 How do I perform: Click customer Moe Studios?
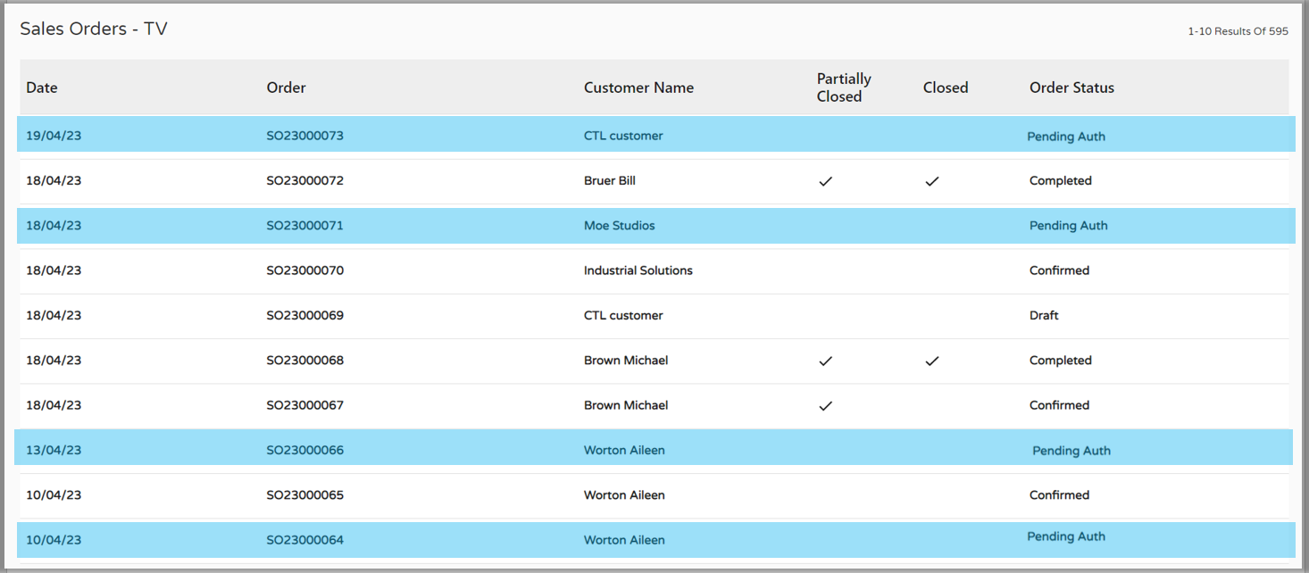tap(619, 226)
